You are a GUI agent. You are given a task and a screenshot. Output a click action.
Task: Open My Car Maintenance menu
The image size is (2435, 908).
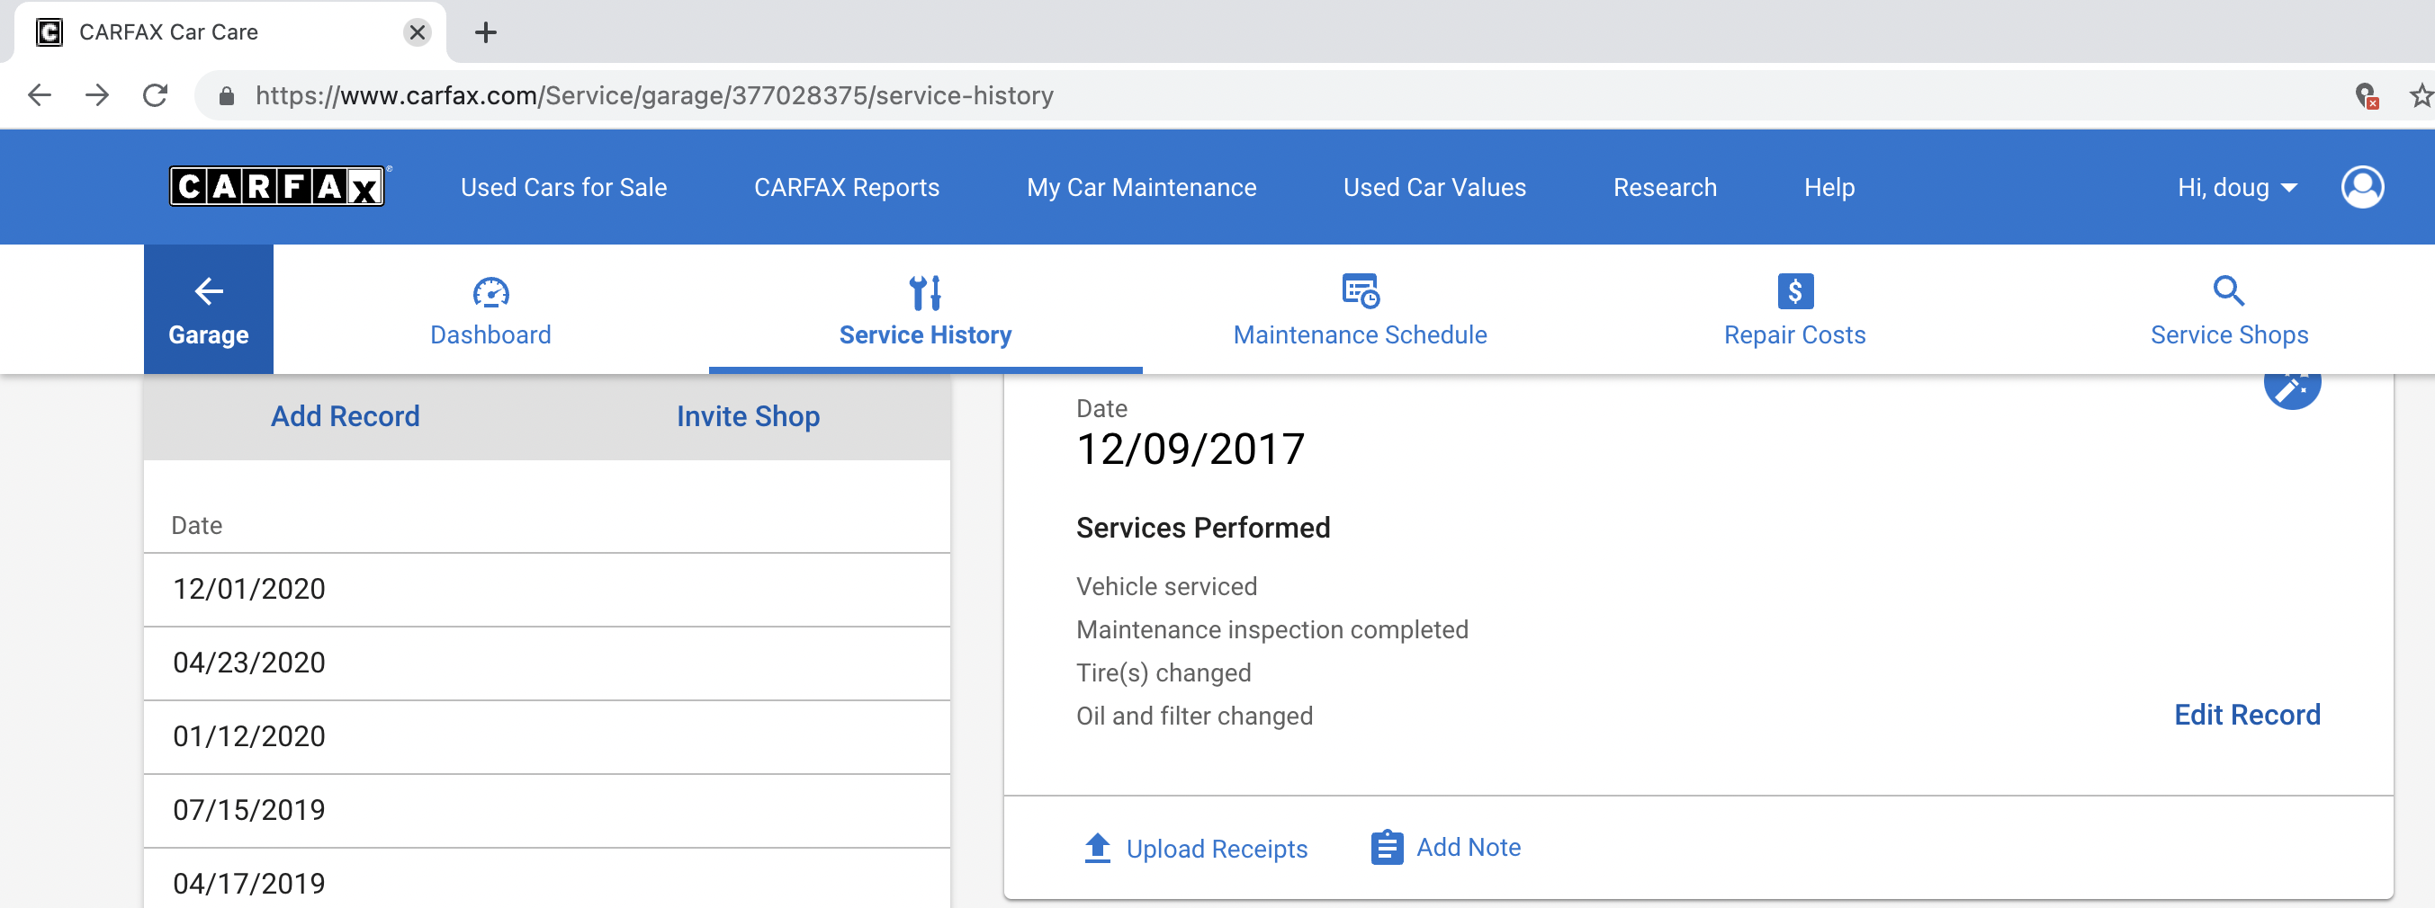[1141, 187]
